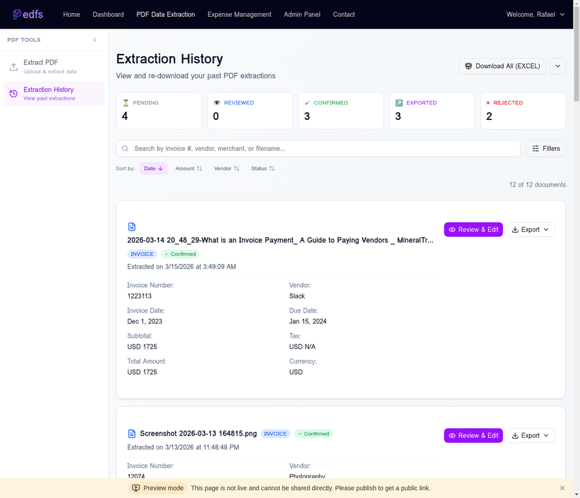The image size is (580, 498).
Task: Click the Exported arrow icon
Action: coord(399,103)
